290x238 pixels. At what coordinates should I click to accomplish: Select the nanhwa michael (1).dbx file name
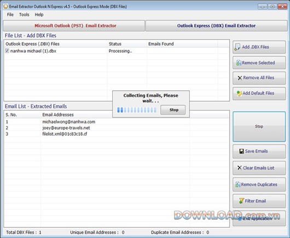33,51
